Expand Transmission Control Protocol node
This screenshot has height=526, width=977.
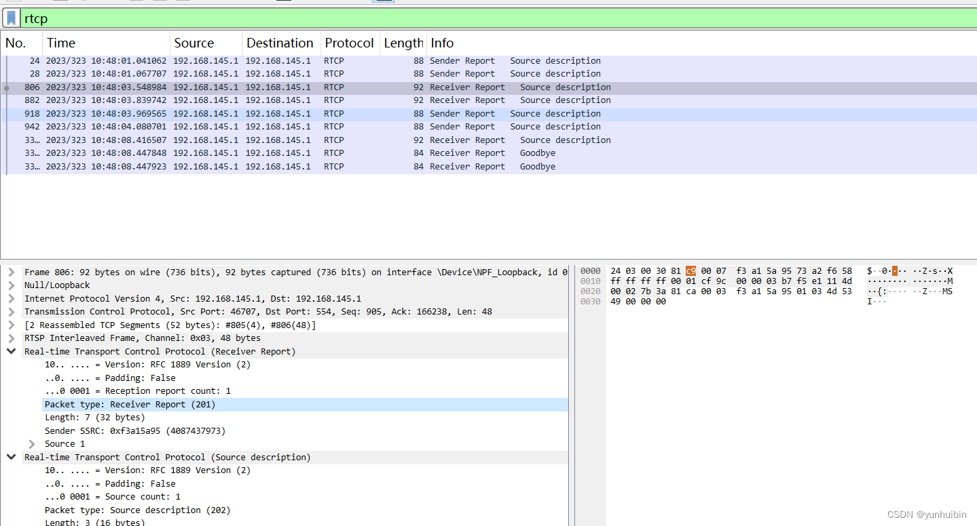point(11,312)
